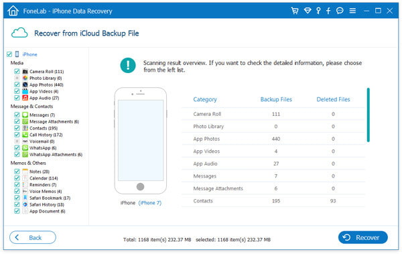Viewport: 402px width, 254px height.
Task: Click the Camera Roll icon
Action: coord(25,71)
